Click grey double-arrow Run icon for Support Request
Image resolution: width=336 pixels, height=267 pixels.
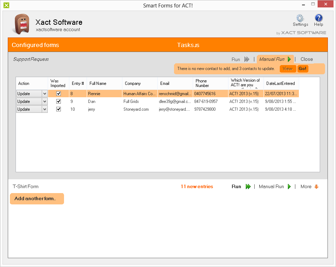pos(247,59)
